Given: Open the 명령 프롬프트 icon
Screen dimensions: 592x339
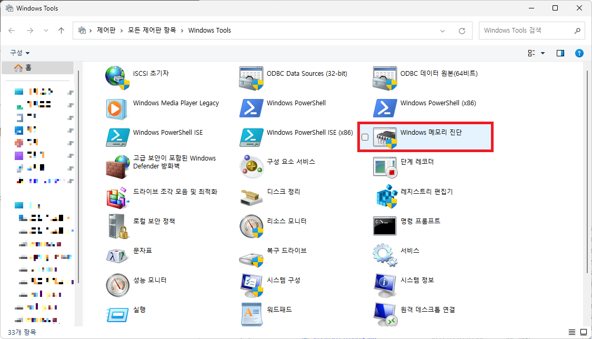Looking at the screenshot, I should coord(384,226).
